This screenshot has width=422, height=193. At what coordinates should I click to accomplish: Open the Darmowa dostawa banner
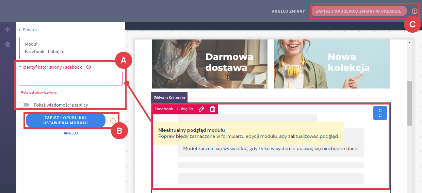pyautogui.click(x=210, y=64)
